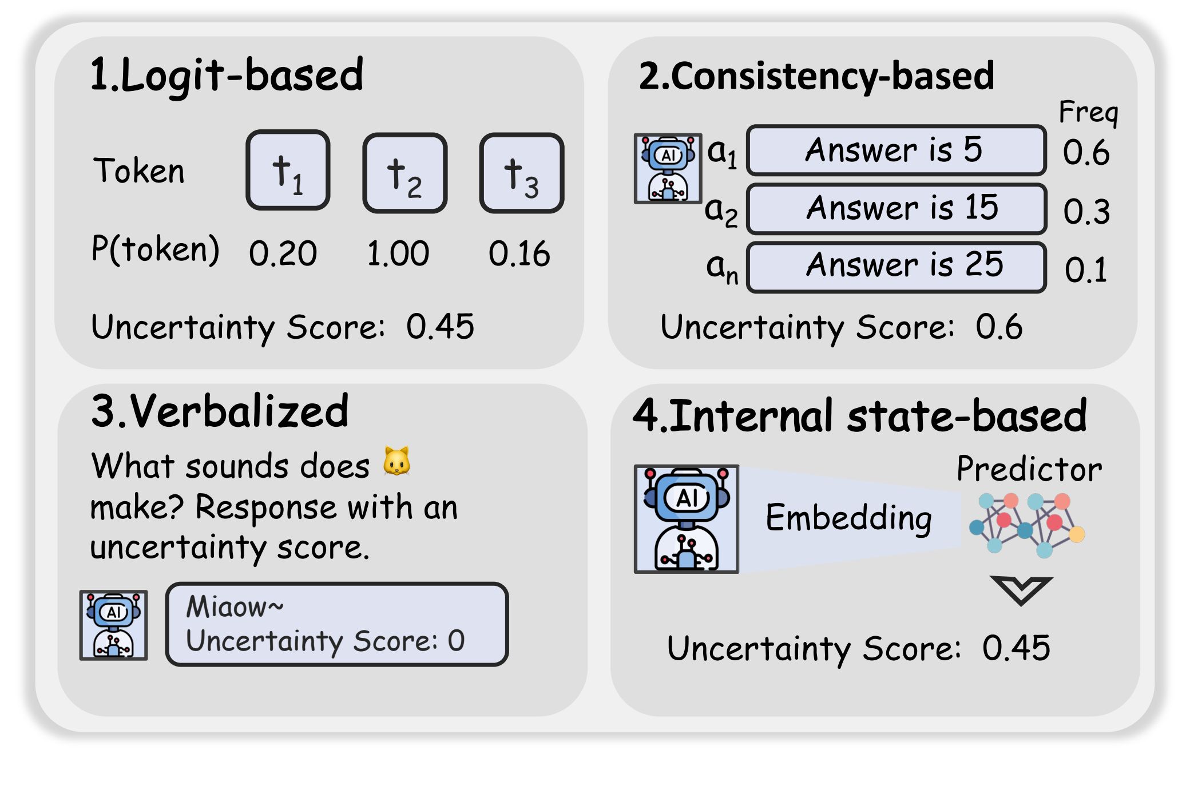Select the t1 token box
Screen dimensions: 1182x801
click(x=288, y=170)
